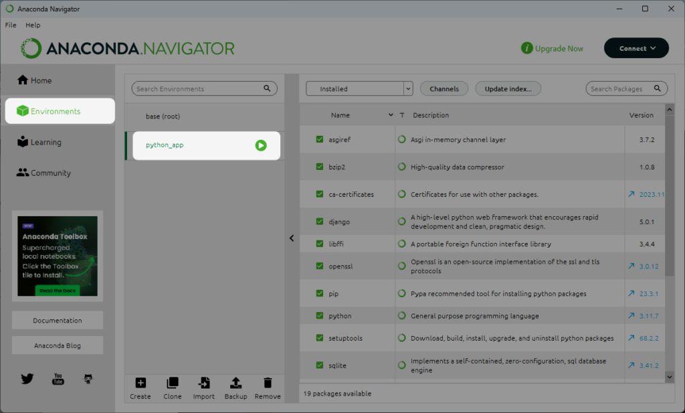685x413 pixels.
Task: Open the Twitter icon link
Action: (27, 378)
